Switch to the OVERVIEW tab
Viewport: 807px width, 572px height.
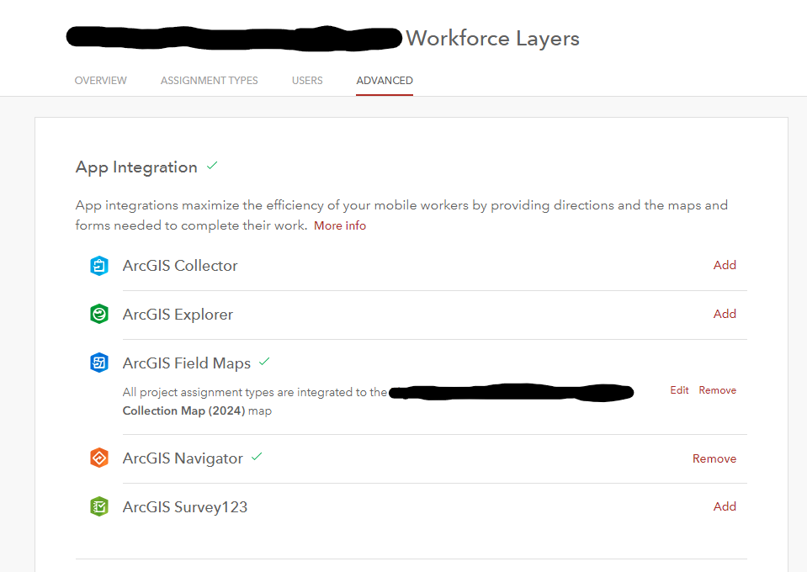[100, 80]
